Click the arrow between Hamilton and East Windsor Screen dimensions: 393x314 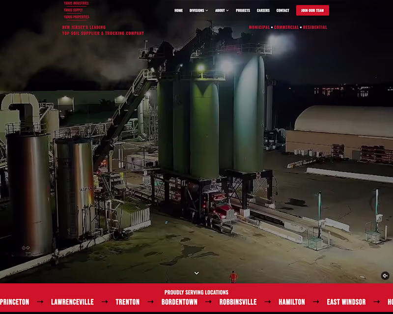316,302
